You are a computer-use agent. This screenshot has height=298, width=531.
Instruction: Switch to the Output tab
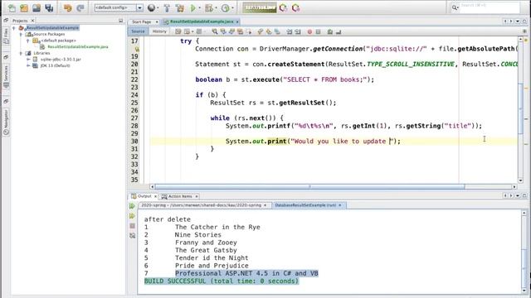coord(144,196)
